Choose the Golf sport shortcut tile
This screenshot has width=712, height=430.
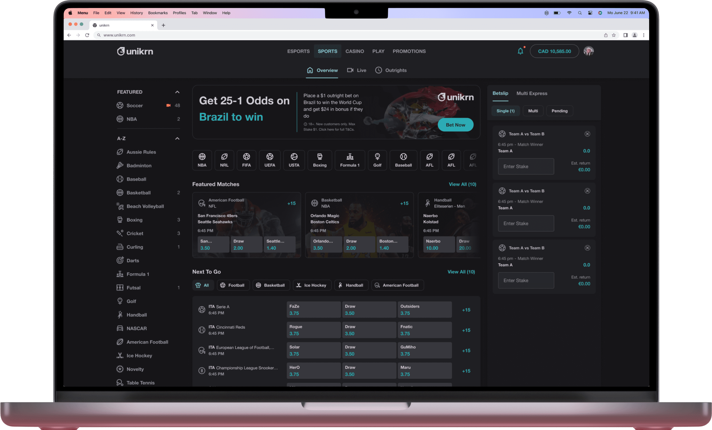pos(377,160)
